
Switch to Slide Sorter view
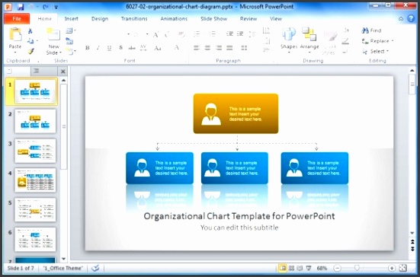(x=291, y=268)
